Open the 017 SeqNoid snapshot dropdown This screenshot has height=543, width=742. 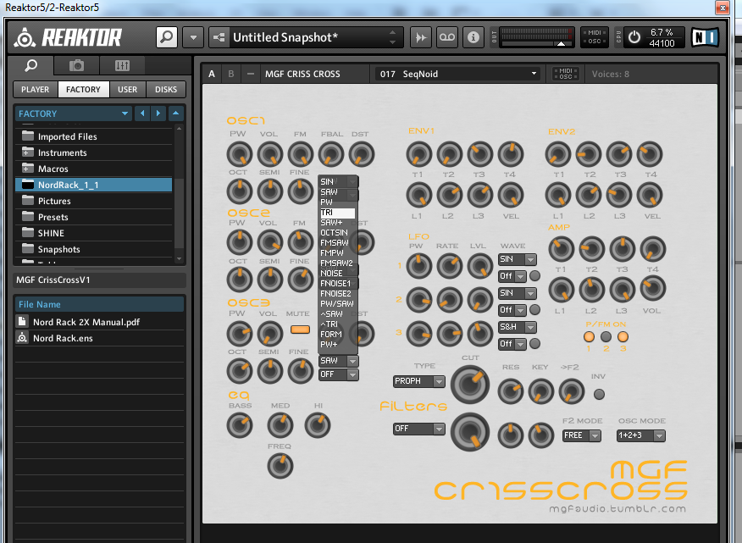click(x=458, y=74)
